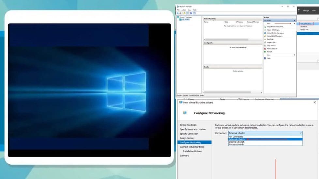Click the Assigned Memory column header
The width and height of the screenshot is (319, 179).
253,22
